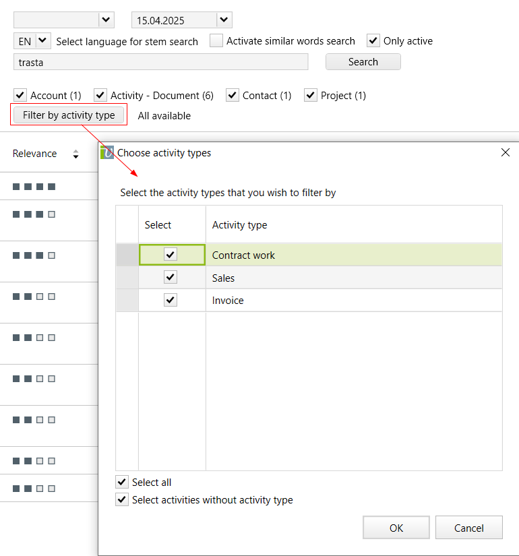Image resolution: width=519 pixels, height=556 pixels.
Task: Open the date dropdown showing 15.04.2025
Action: click(x=224, y=20)
